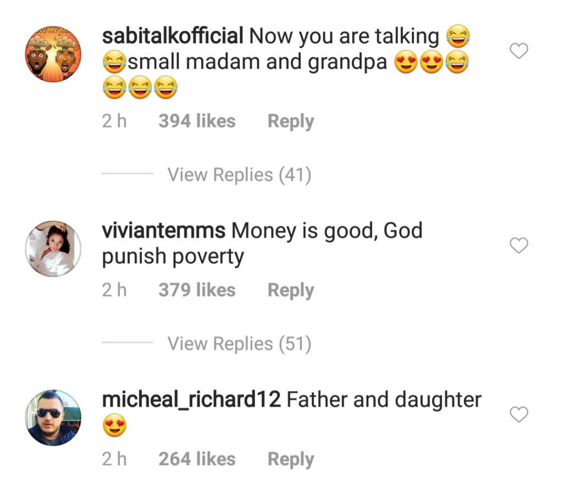Image resolution: width=563 pixels, height=484 pixels.
Task: Reply to micheal_richard12's comment
Action: click(291, 460)
